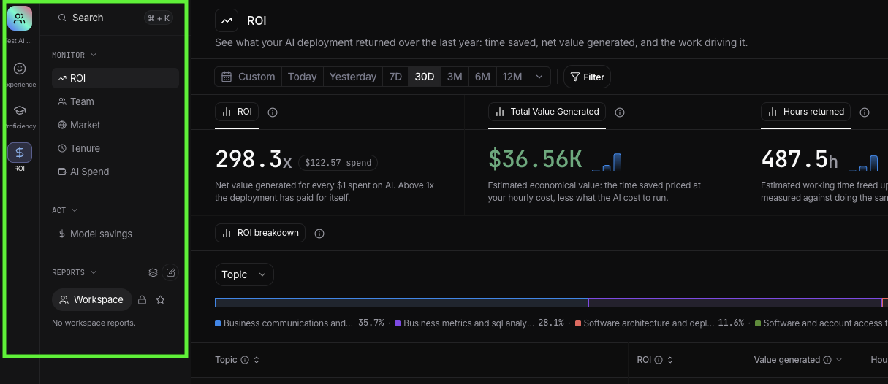This screenshot has width=888, height=384.
Task: Open the AI Spend page
Action: click(x=115, y=172)
